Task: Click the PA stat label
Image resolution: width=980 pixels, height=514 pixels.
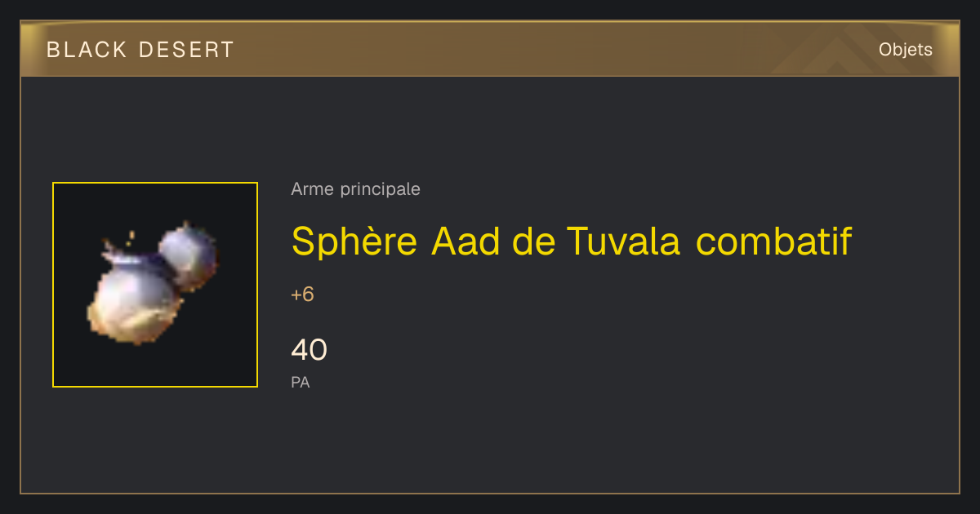Action: [301, 382]
